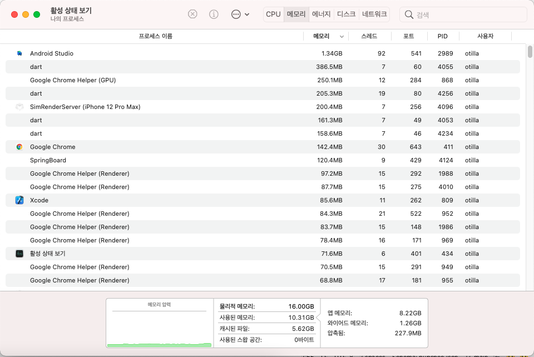The width and height of the screenshot is (534, 357).
Task: Click the 나의 프로세스 window subtitle
Action: [x=67, y=19]
